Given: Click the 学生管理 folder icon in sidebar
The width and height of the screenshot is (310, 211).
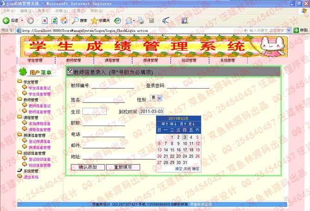Looking at the screenshot, I should (19, 81).
